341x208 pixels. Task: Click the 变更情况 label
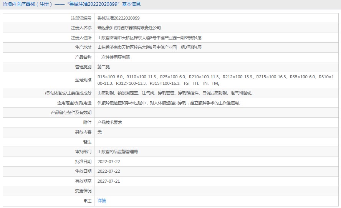83,191
